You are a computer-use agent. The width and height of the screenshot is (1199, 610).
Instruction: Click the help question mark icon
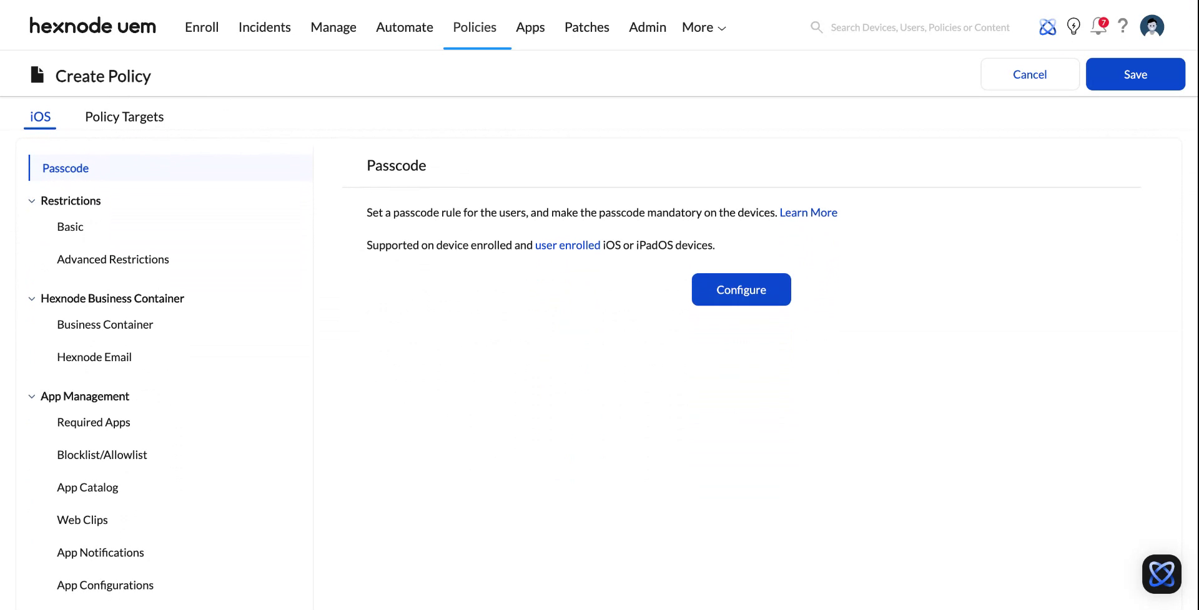[x=1123, y=26]
